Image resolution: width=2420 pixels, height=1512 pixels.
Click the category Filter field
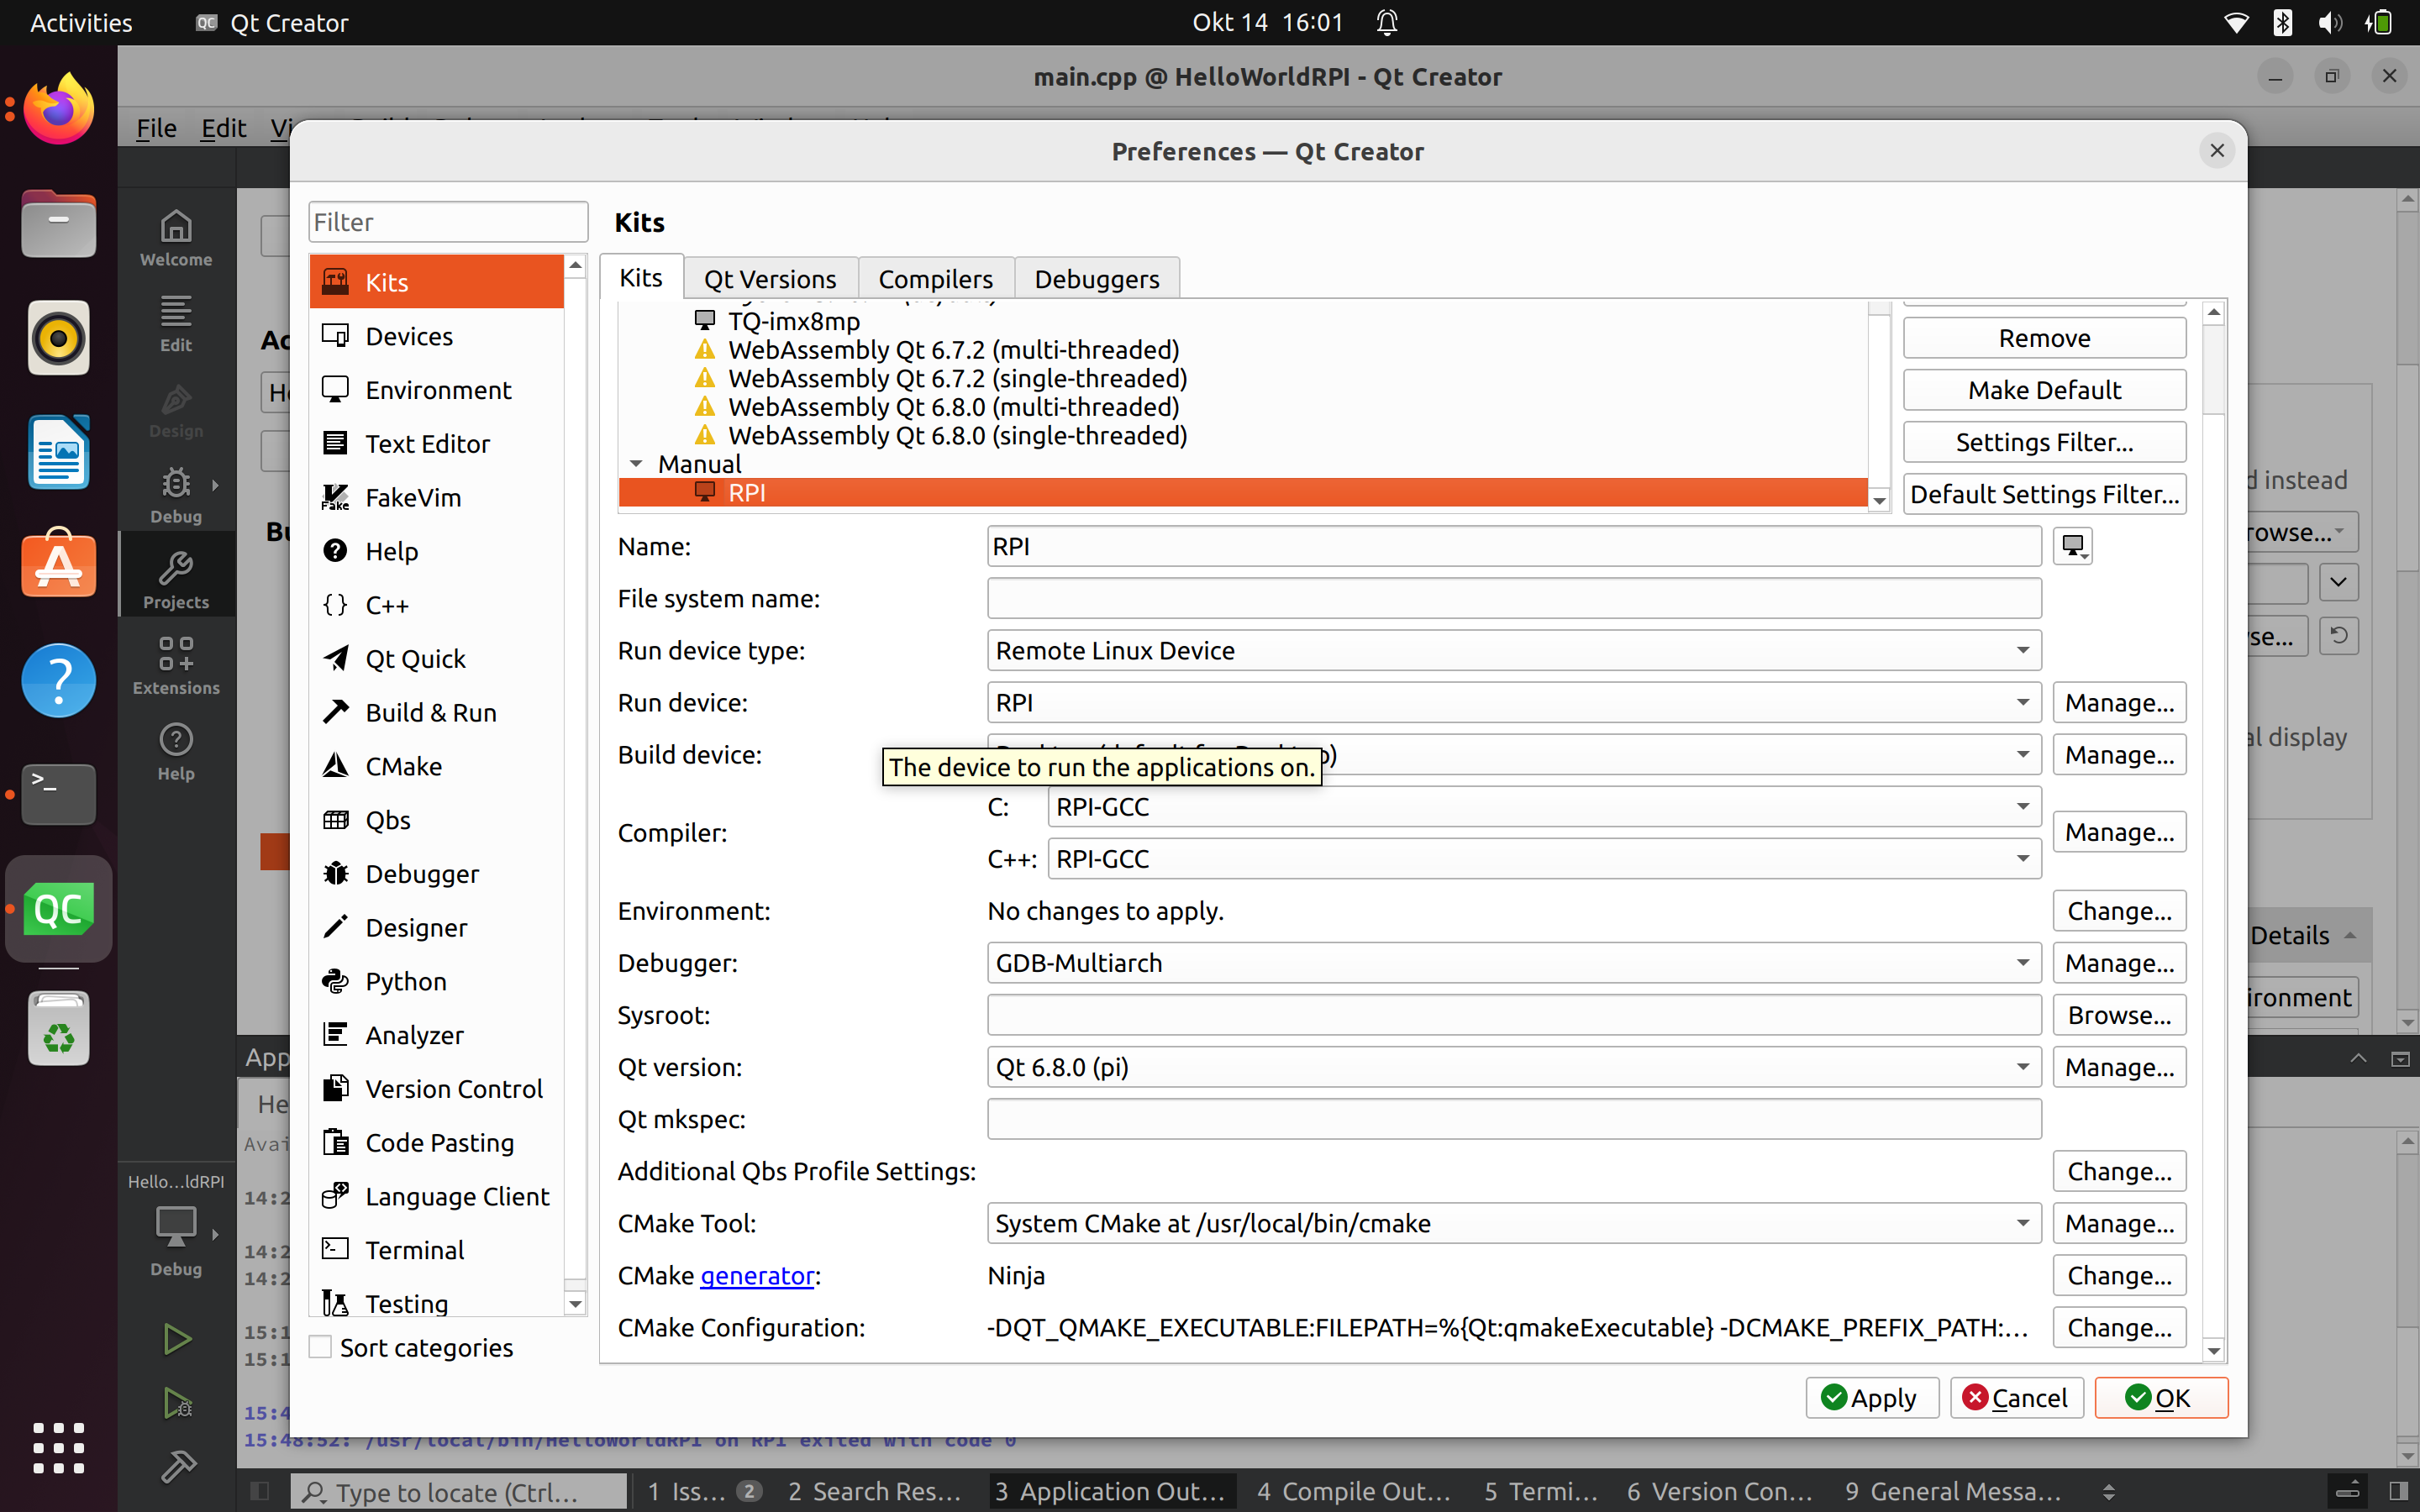[x=447, y=222]
